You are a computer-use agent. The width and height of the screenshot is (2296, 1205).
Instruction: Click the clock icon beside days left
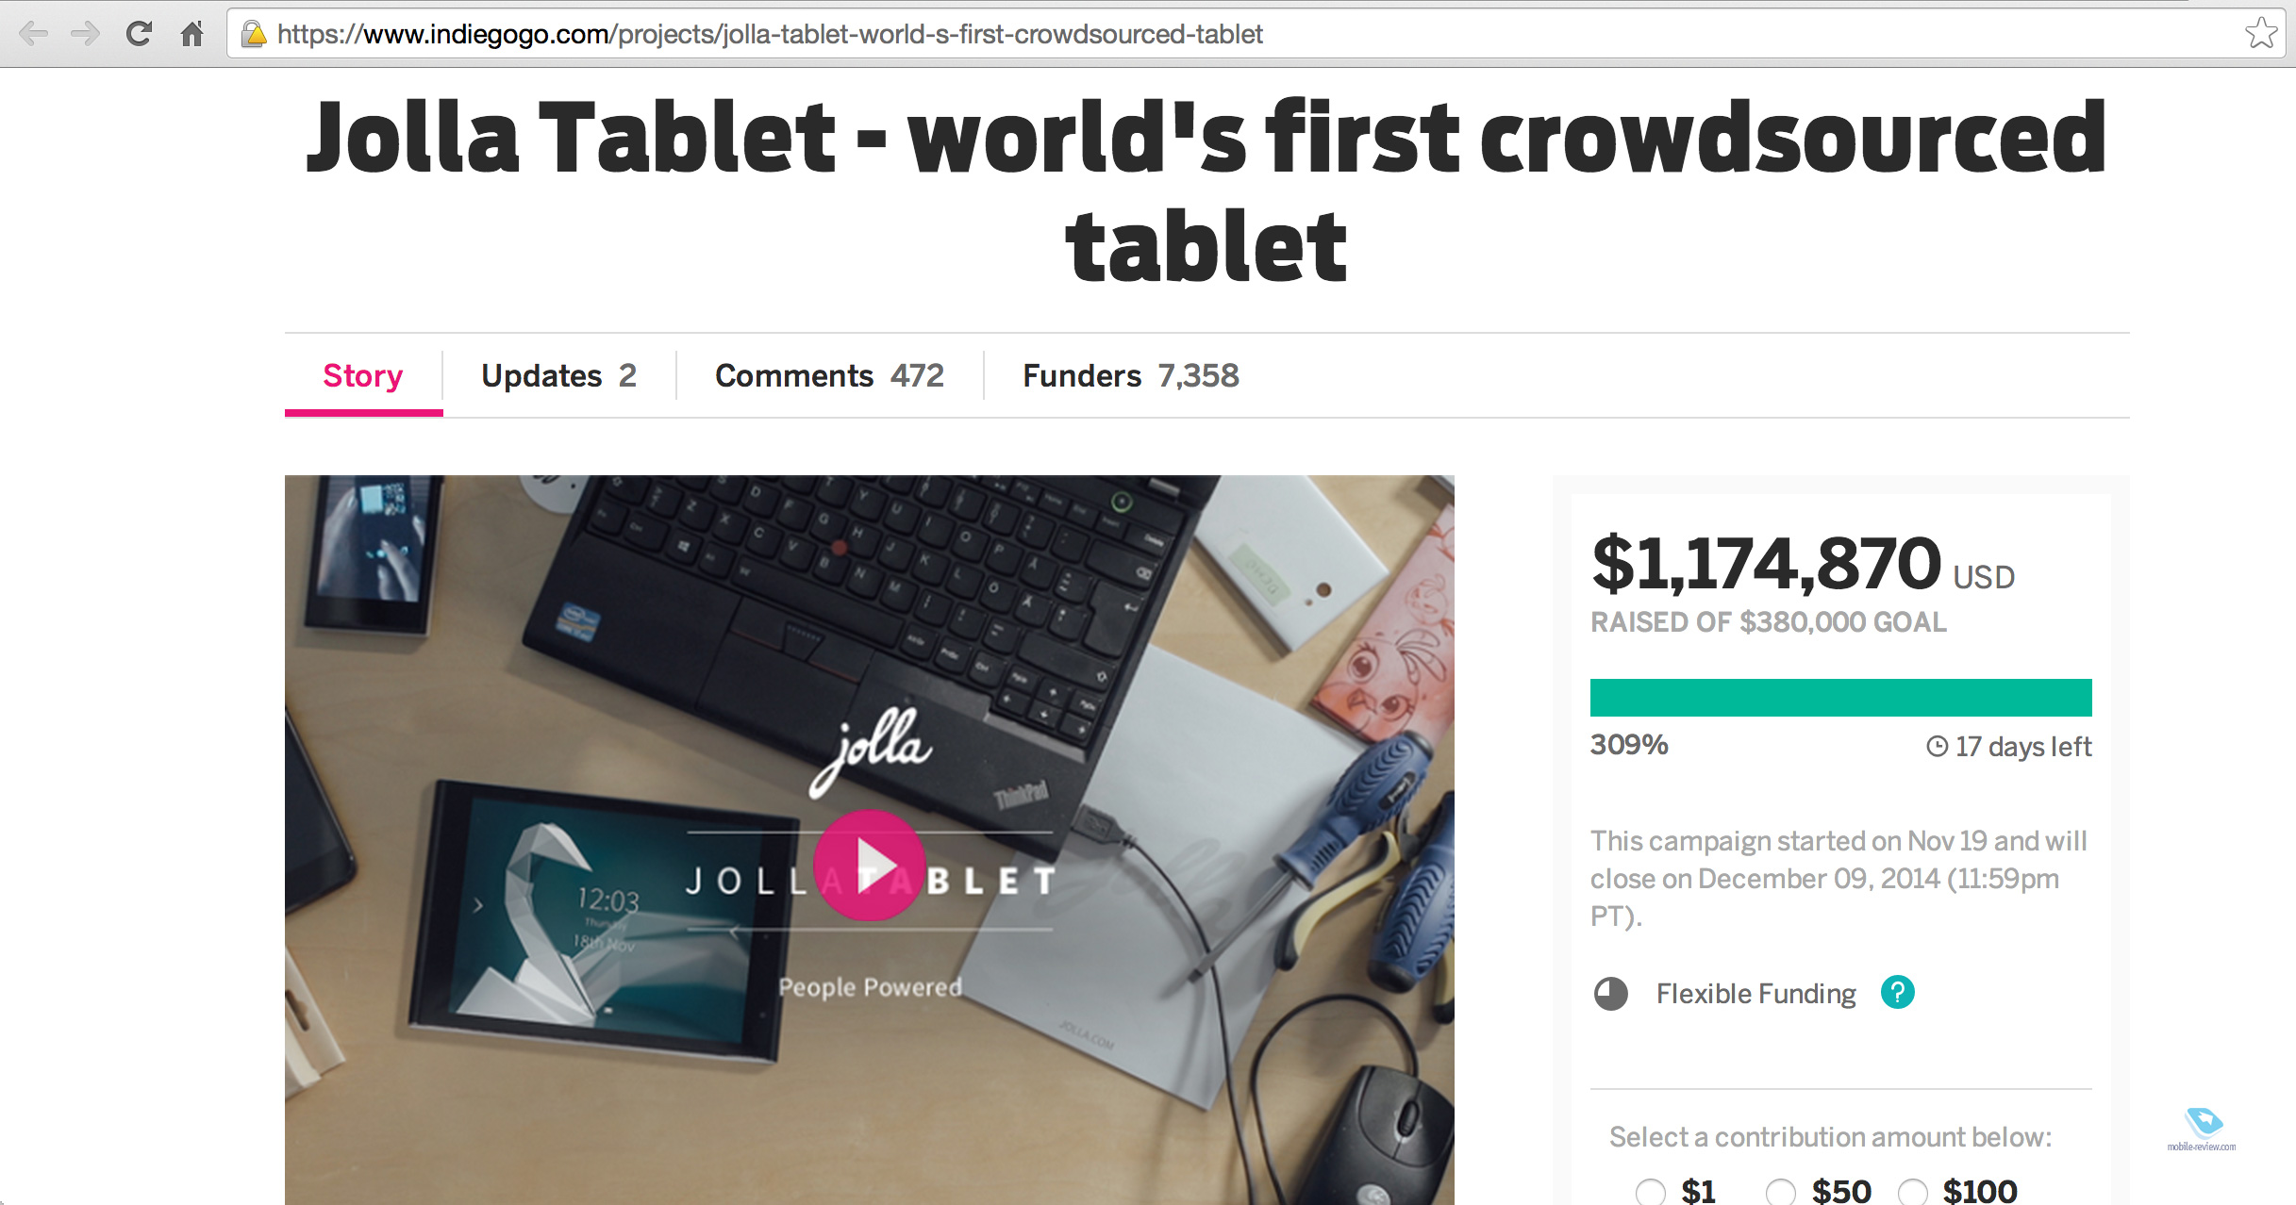[x=1937, y=747]
